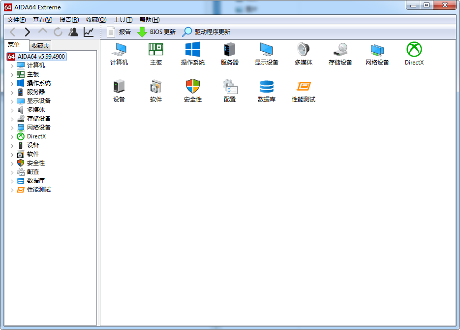Open the 文件(F) menu
460x330 pixels.
[x=16, y=20]
